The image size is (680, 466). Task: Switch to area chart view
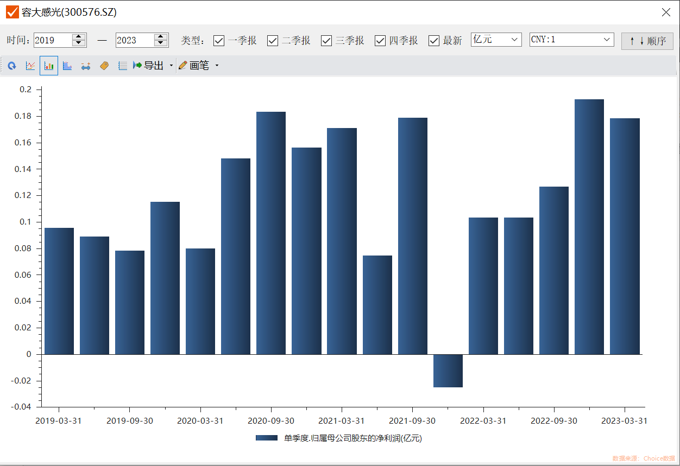coord(67,66)
